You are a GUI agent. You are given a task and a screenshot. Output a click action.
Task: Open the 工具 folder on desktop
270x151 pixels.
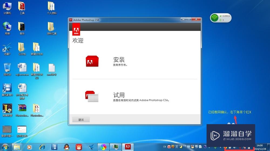point(22,8)
